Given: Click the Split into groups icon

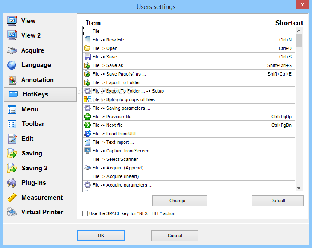Looking at the screenshot, I should point(87,99).
